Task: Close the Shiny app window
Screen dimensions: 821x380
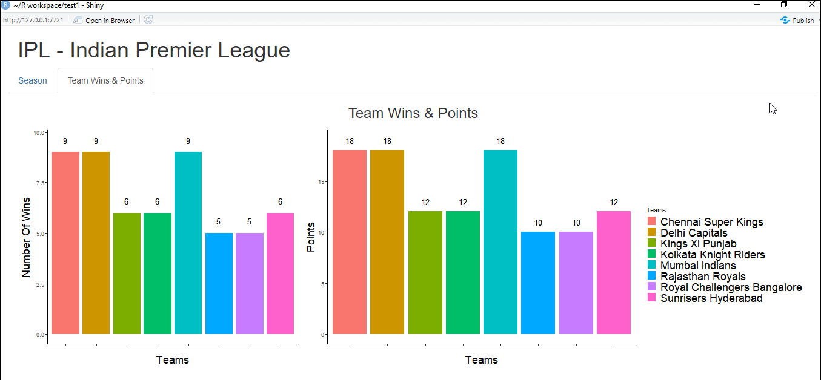Action: 811,5
